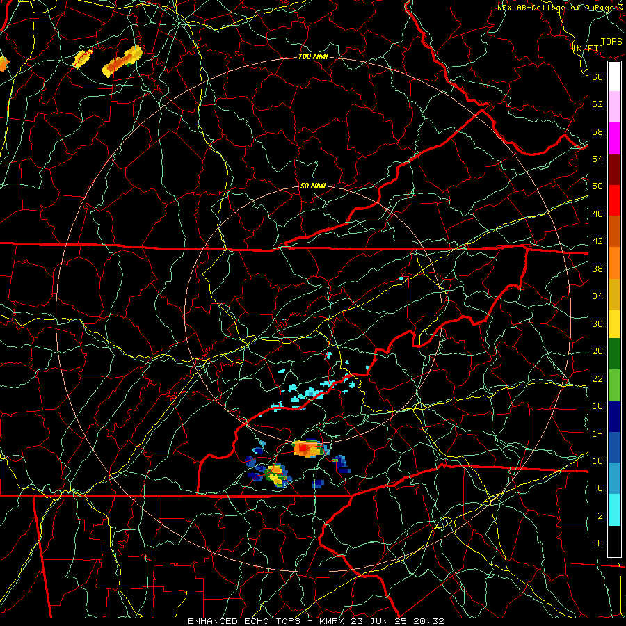
Task: Click the small yellow echo left of the elongated one
Action: point(82,58)
